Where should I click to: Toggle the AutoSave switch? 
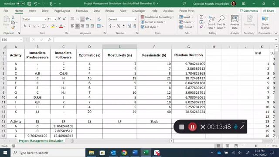pos(20,3)
